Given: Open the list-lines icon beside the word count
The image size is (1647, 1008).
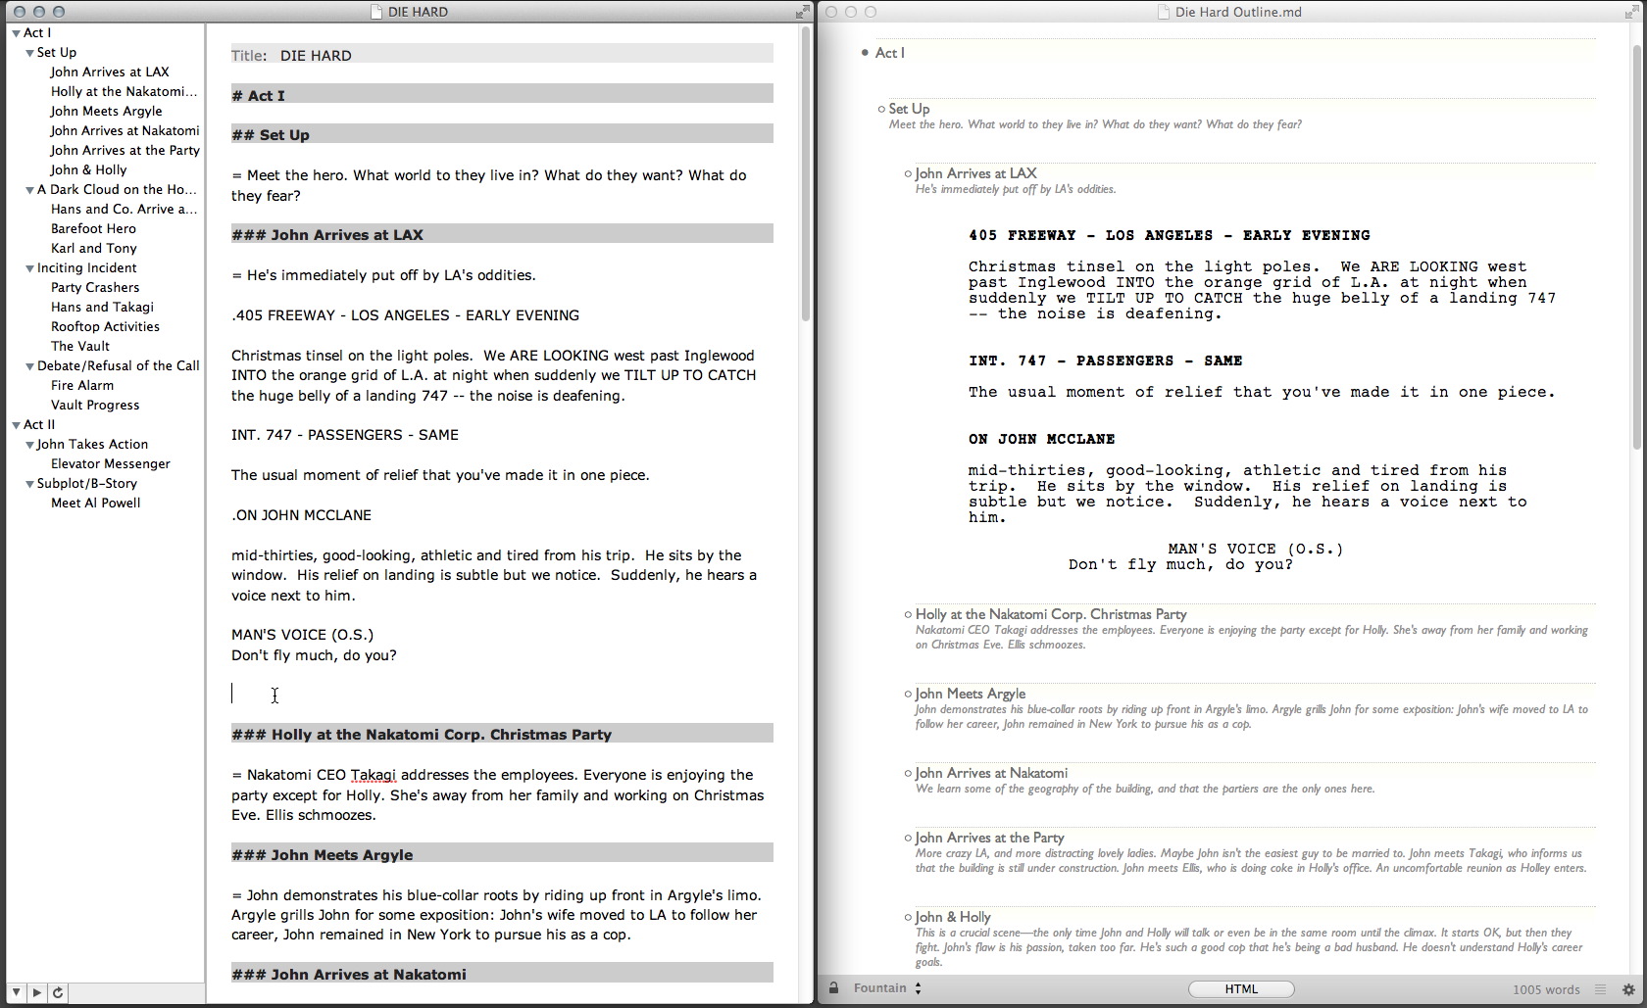Looking at the screenshot, I should coord(1600,989).
